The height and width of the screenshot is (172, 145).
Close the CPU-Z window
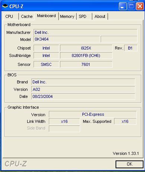[x=140, y=6]
